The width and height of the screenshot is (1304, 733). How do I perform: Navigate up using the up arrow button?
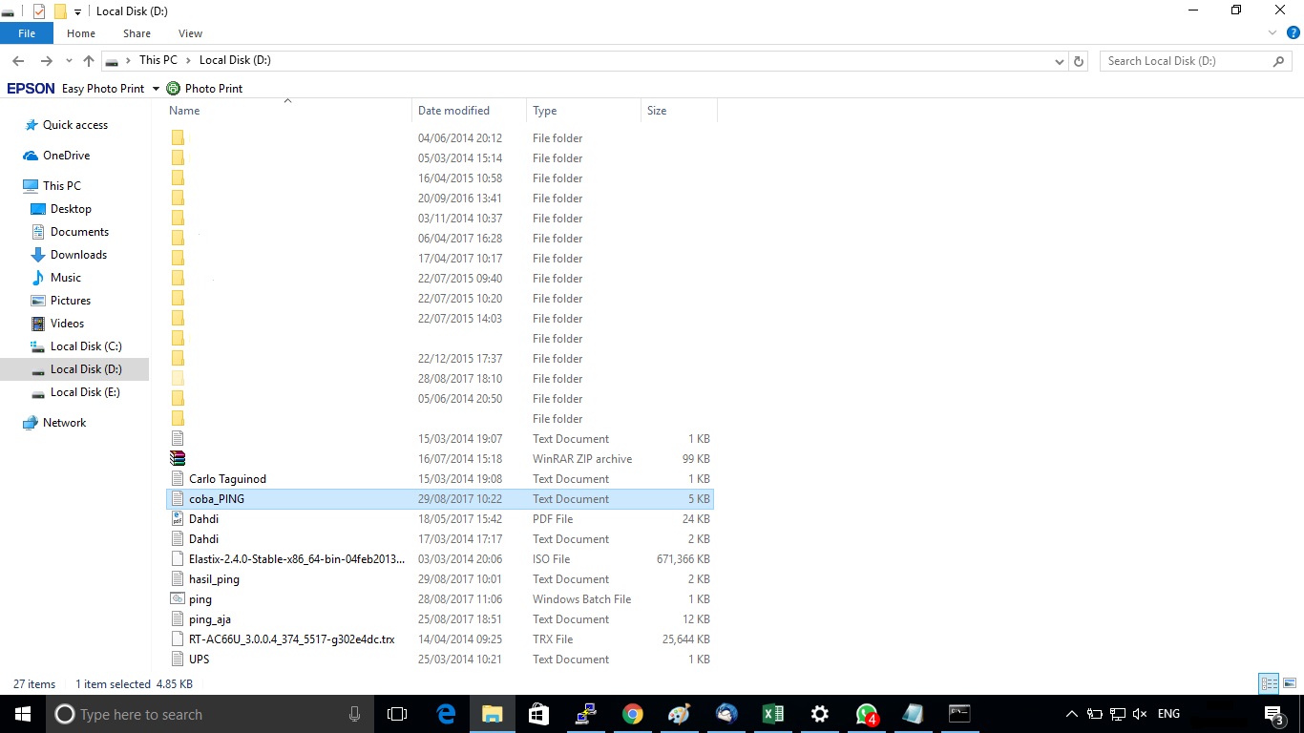(x=88, y=60)
